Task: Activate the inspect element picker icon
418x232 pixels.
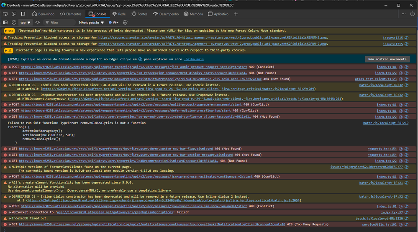Action: tap(5, 14)
